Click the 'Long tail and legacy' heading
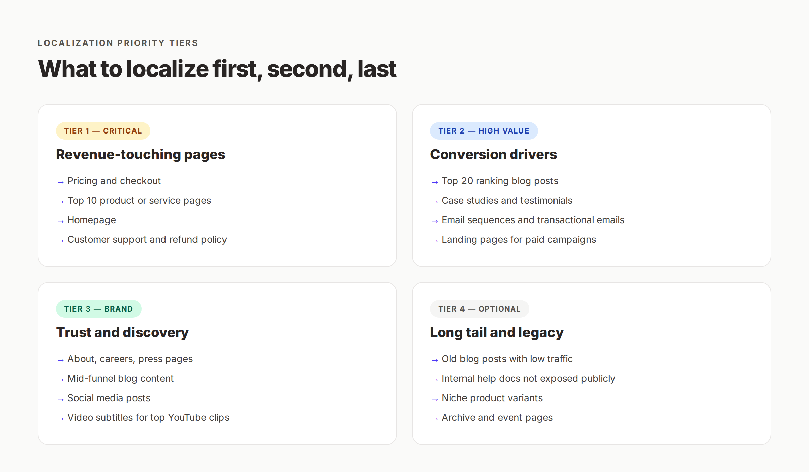The image size is (809, 472). coord(497,332)
